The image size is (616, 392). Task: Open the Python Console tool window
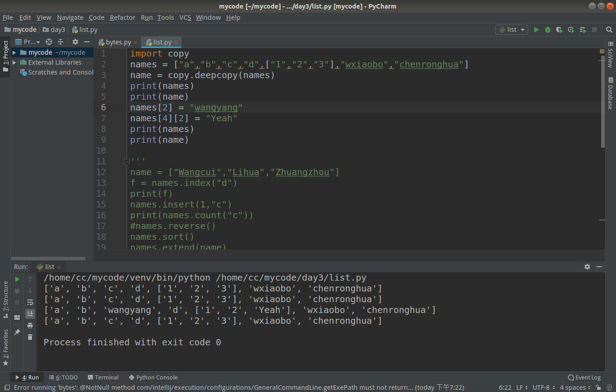153,378
